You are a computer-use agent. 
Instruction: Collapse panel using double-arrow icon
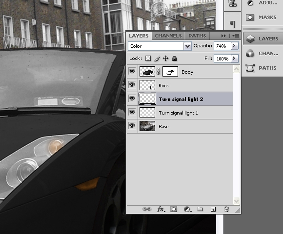(x=223, y=36)
